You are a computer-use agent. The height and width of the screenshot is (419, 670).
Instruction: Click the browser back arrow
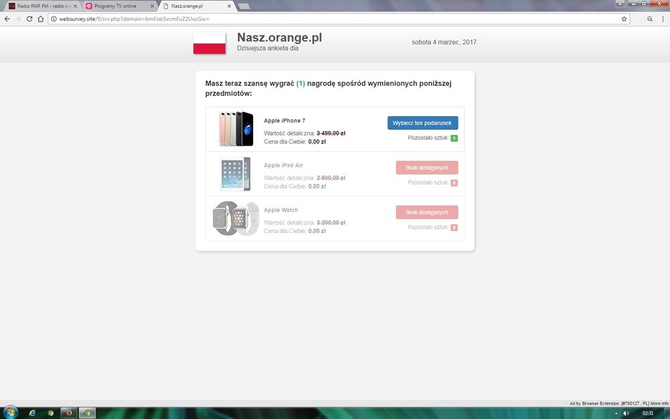(x=7, y=19)
